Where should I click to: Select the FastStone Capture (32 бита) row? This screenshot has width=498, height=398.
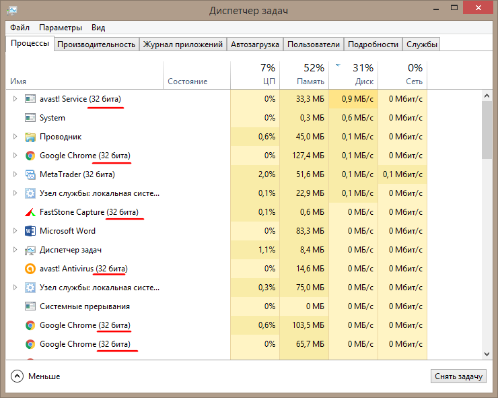[x=217, y=212]
